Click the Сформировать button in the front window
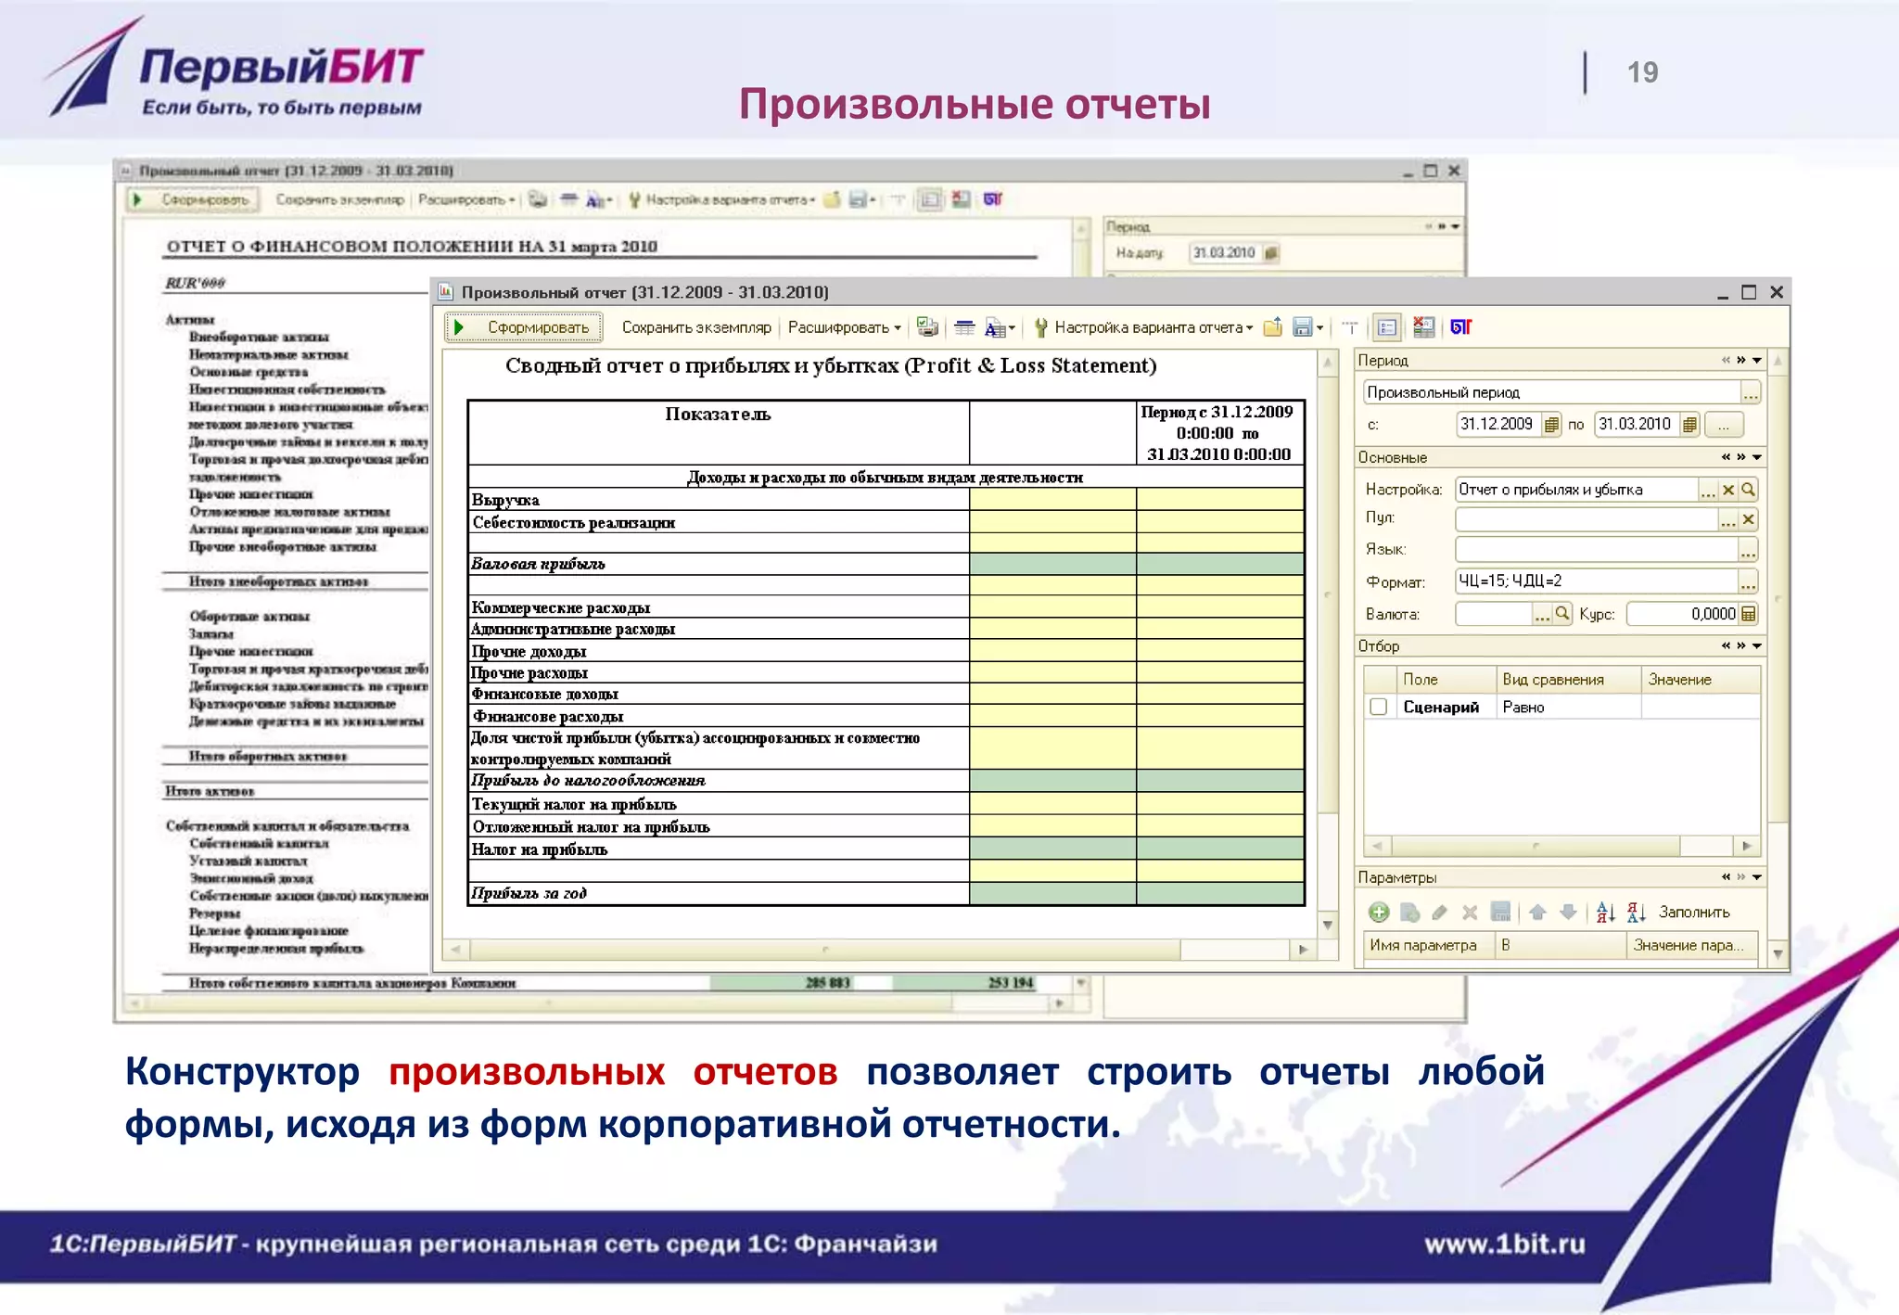 (x=523, y=327)
